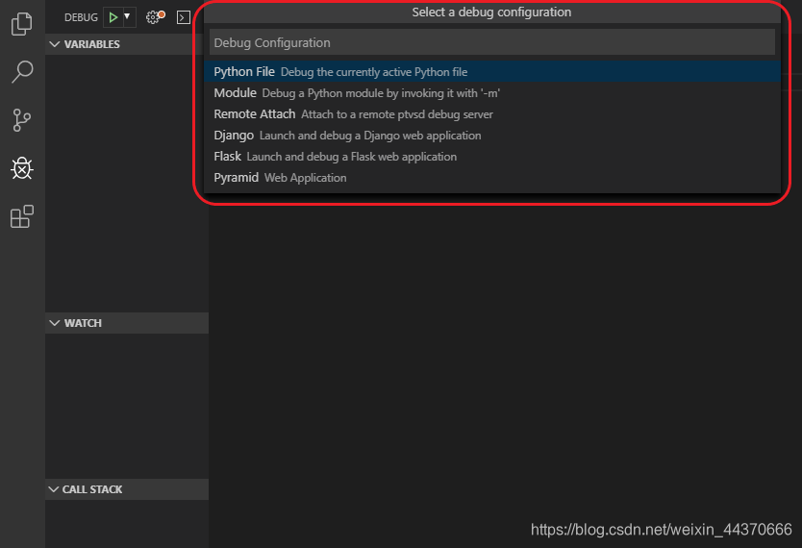This screenshot has width=802, height=548.
Task: Collapse the VARIABLES section
Action: 126,44
